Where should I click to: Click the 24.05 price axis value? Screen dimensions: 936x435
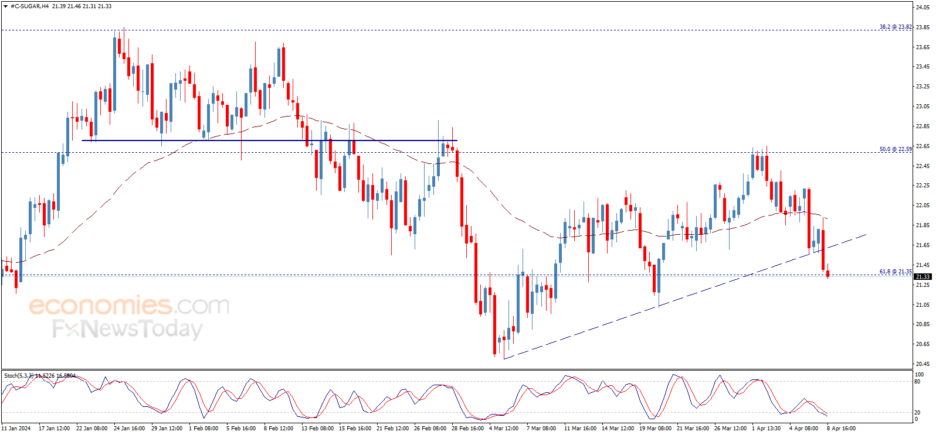923,8
